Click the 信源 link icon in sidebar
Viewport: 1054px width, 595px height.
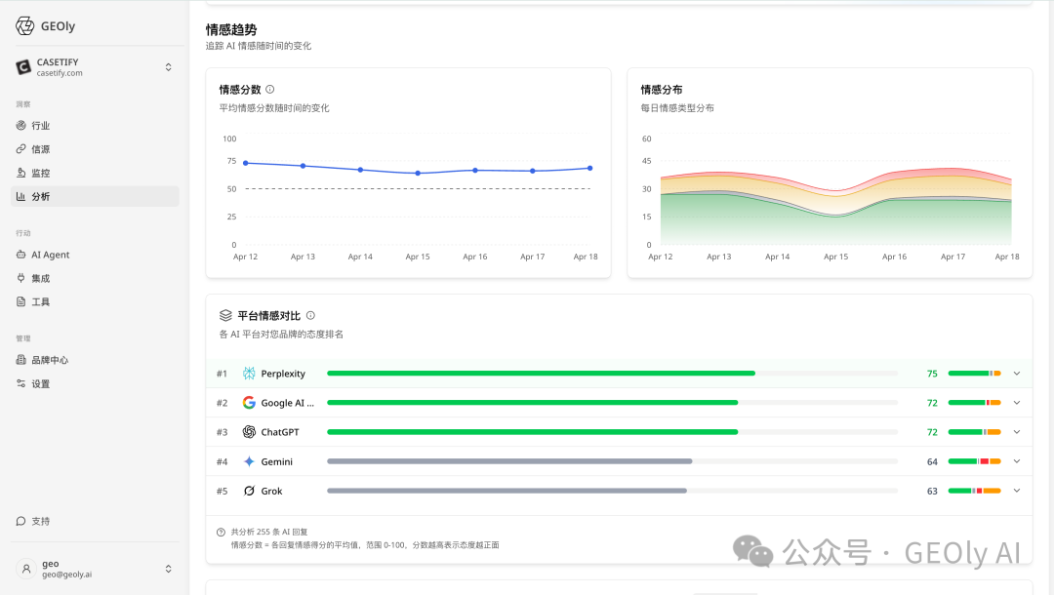coord(20,149)
